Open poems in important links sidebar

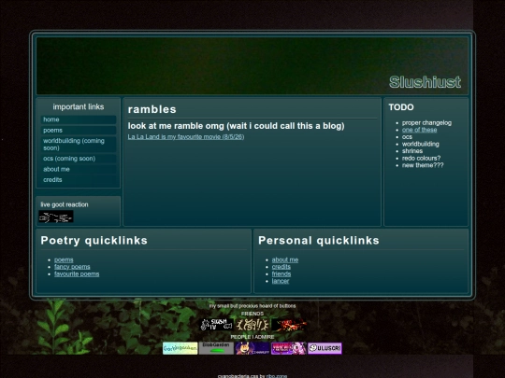point(79,130)
